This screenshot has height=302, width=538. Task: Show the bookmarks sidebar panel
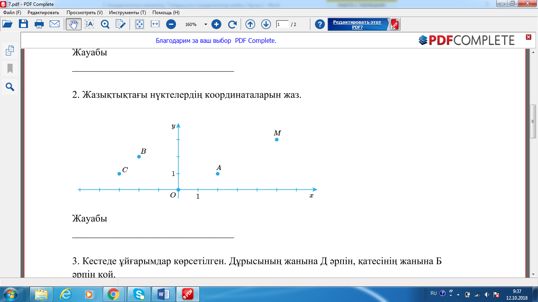(x=10, y=69)
